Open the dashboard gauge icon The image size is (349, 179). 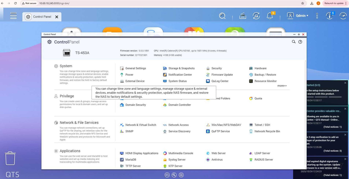(343, 16)
